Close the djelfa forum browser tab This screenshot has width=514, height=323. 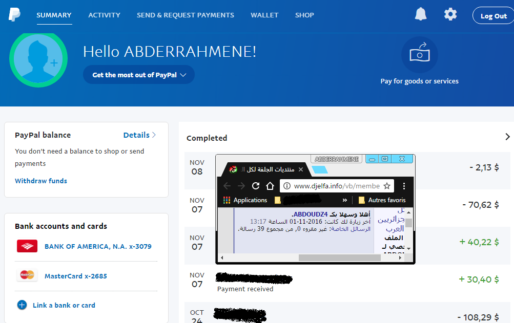click(301, 169)
